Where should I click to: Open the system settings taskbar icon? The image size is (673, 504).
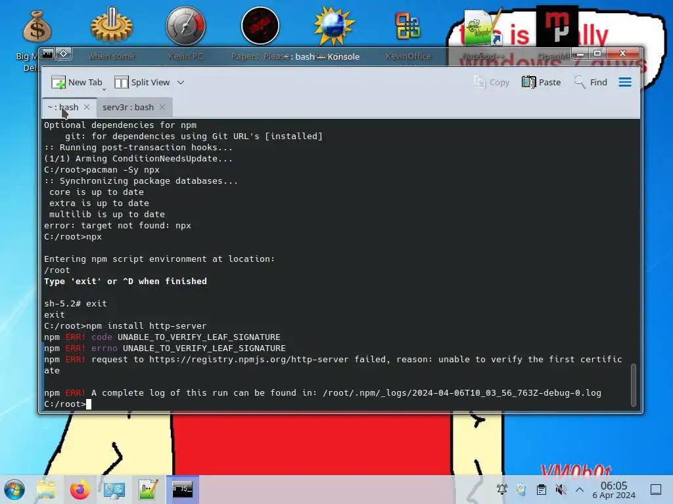tap(114, 490)
